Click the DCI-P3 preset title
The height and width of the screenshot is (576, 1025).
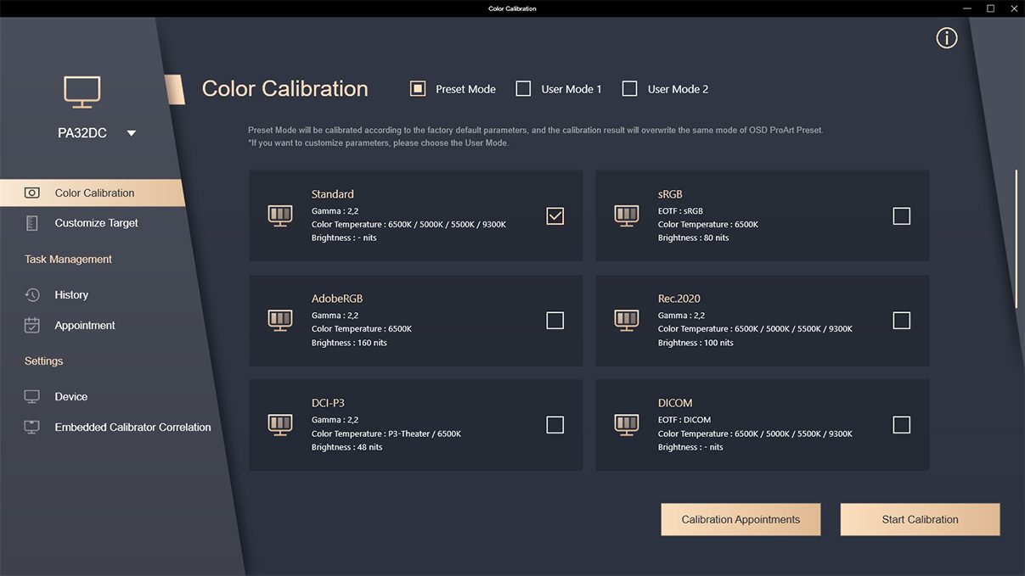coord(328,403)
